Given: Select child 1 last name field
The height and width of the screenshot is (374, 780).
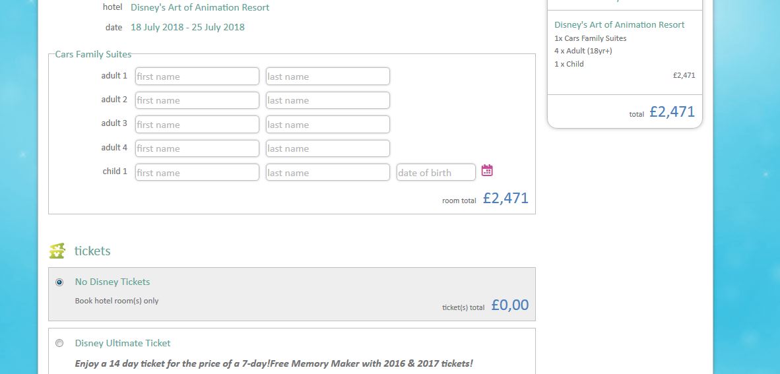Looking at the screenshot, I should point(327,173).
